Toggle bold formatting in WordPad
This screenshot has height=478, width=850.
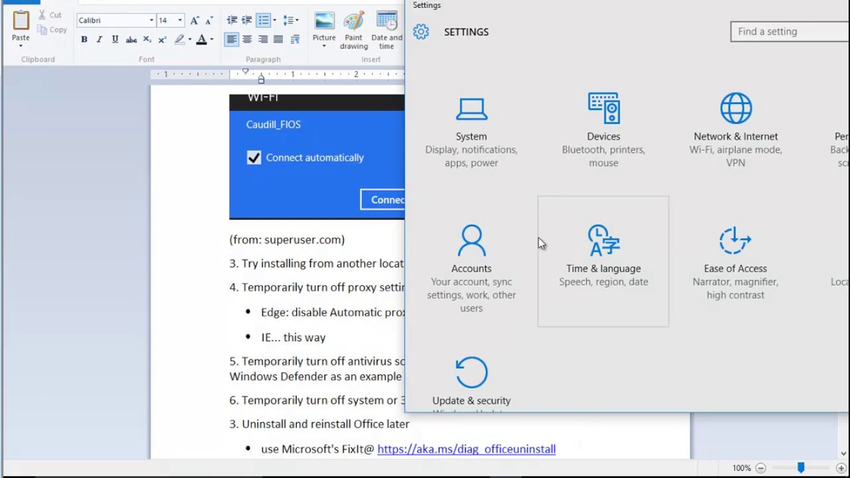click(x=84, y=40)
